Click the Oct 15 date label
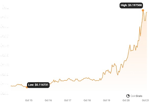 [x=29, y=100]
